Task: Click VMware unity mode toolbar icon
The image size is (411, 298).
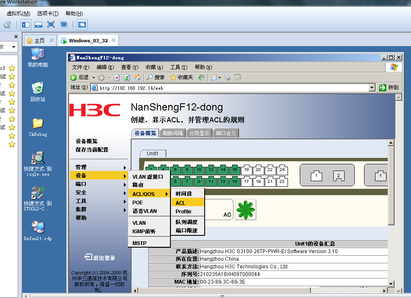Action: (64, 25)
